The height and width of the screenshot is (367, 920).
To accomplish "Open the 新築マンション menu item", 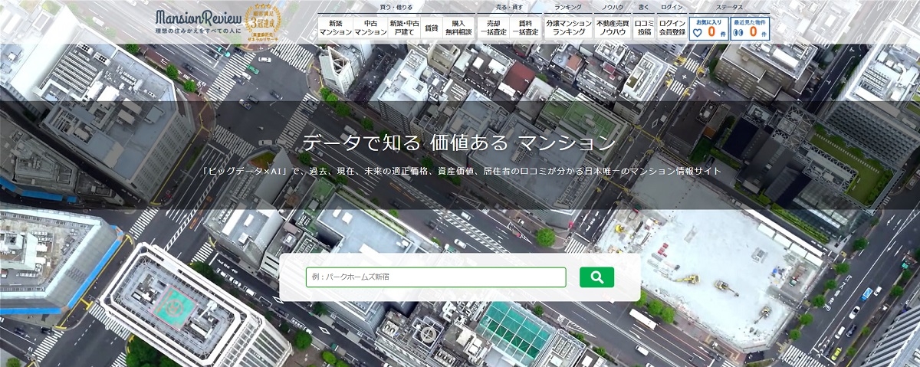I will [x=335, y=28].
